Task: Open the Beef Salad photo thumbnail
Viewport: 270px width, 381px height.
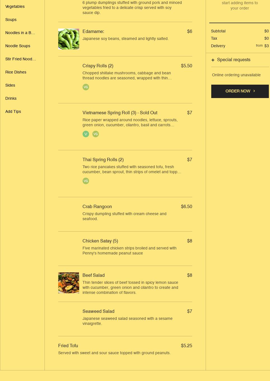Action: coord(69,283)
